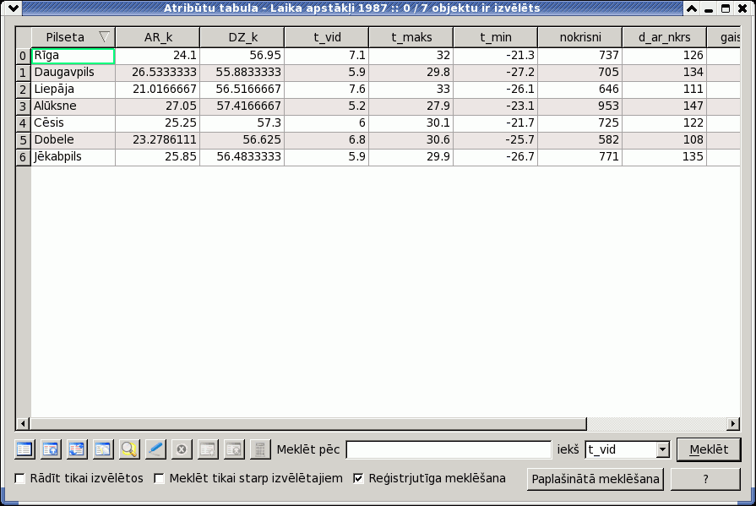Toggle editing mode with the pencil icon
The height and width of the screenshot is (506, 756).
pyautogui.click(x=155, y=449)
